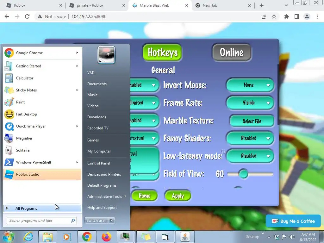The height and width of the screenshot is (243, 324).
Task: Open Sticky Notes taskbar icon
Action: (146, 237)
